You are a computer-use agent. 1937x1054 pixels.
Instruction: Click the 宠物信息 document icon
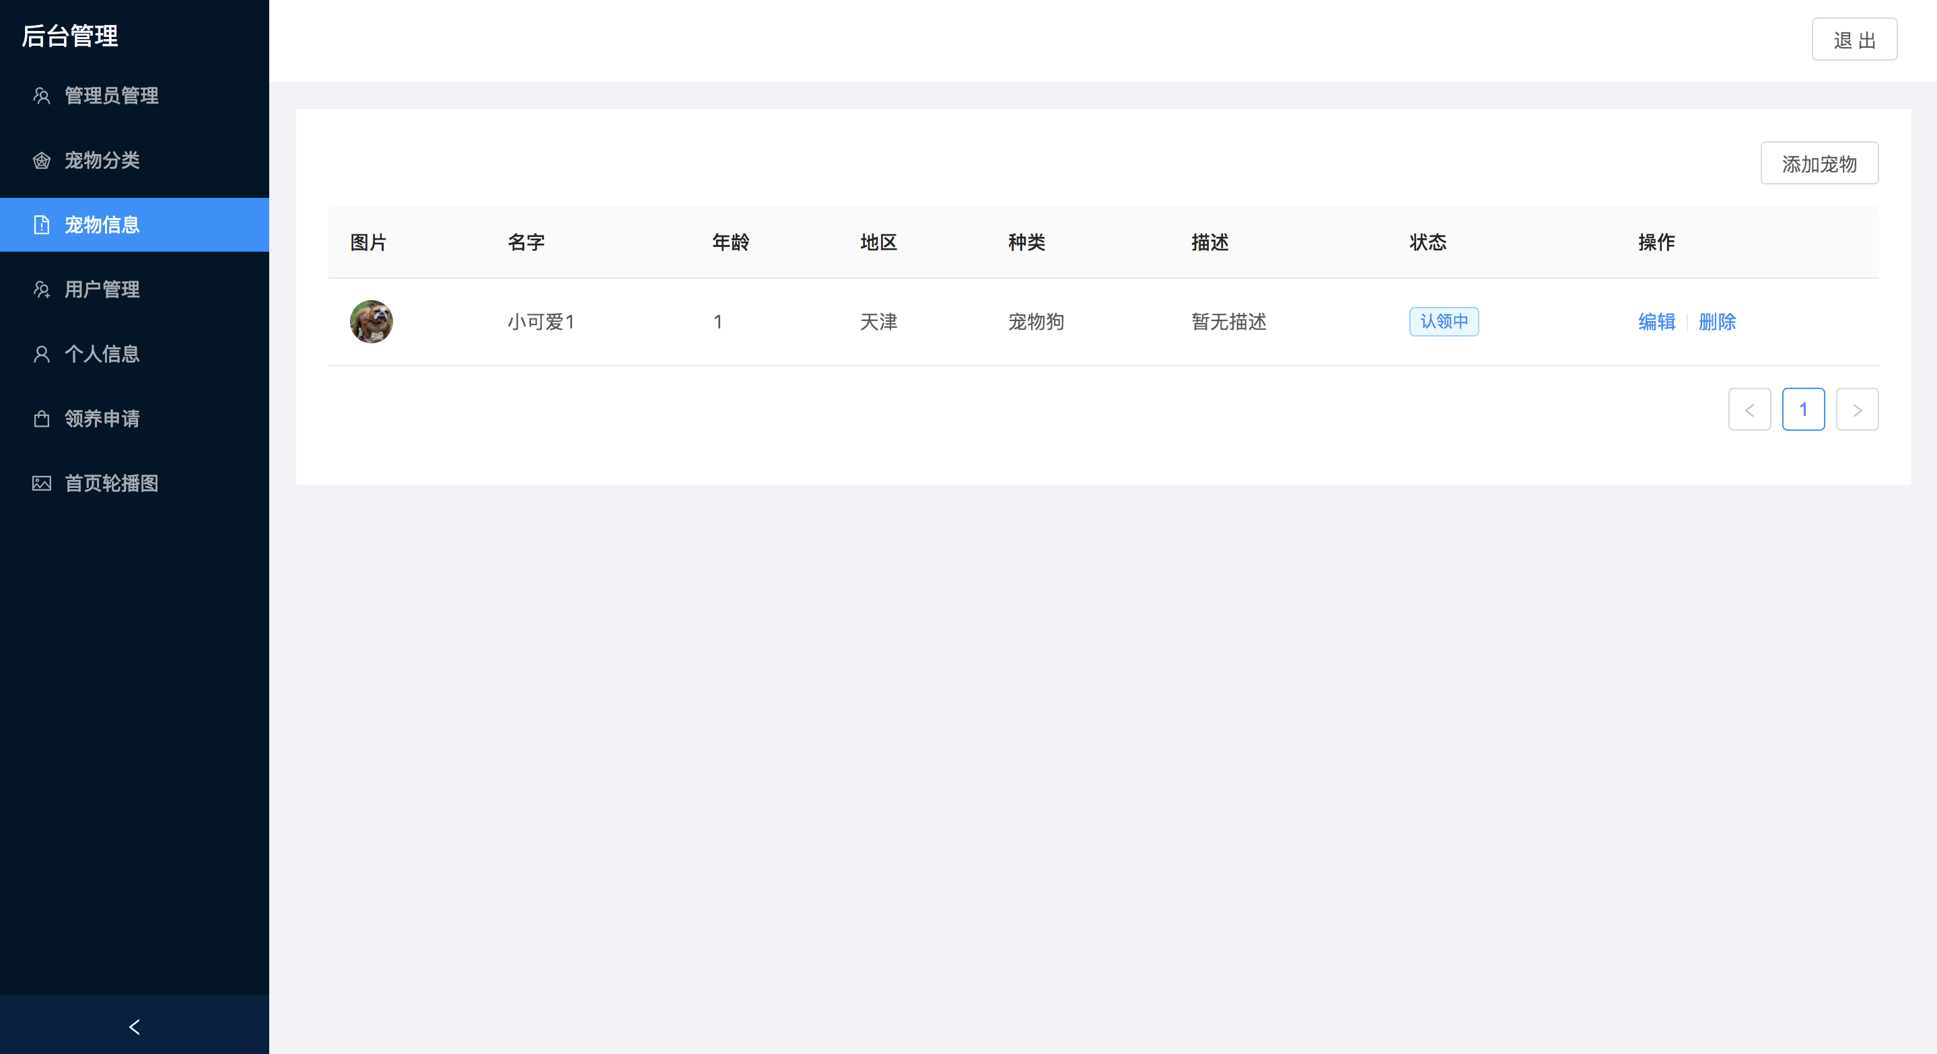[x=41, y=225]
